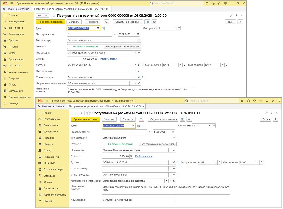This screenshot has height=209, width=283.
Task: Click Провести и закрыть in back window
Action: (50, 22)
